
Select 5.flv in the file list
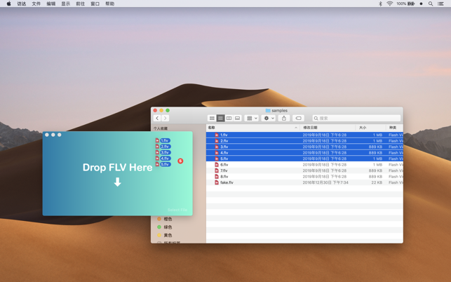(304, 159)
